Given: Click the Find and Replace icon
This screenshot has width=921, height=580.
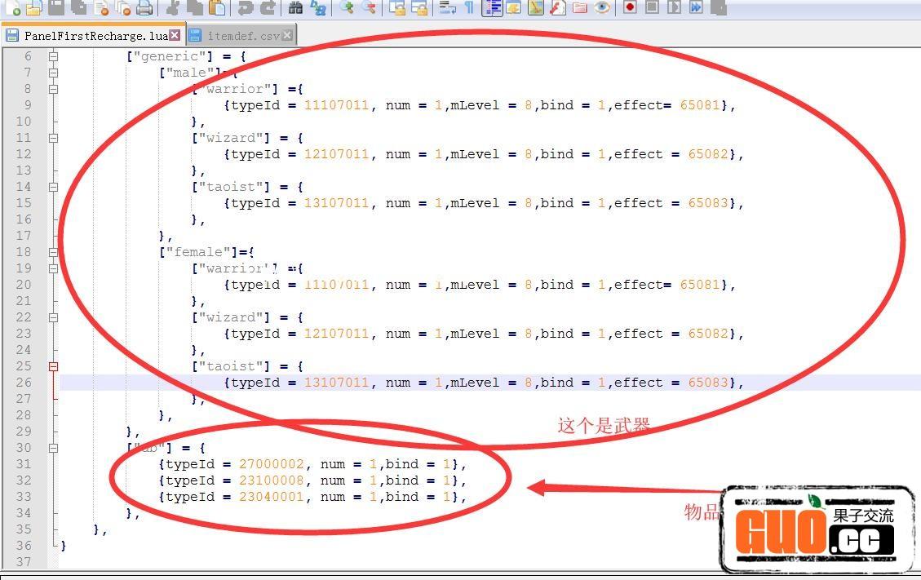Looking at the screenshot, I should tap(317, 8).
